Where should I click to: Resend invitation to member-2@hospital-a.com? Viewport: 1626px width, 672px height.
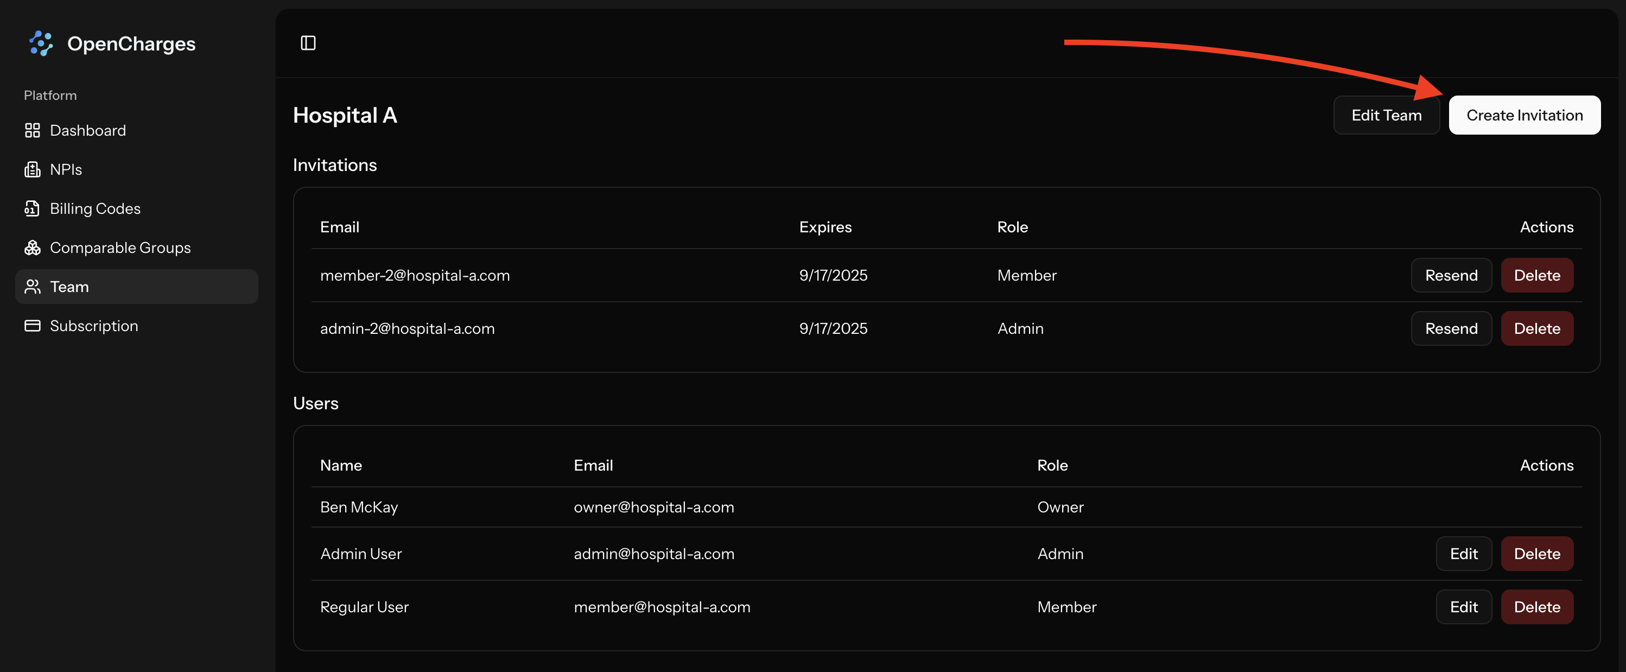(x=1451, y=275)
